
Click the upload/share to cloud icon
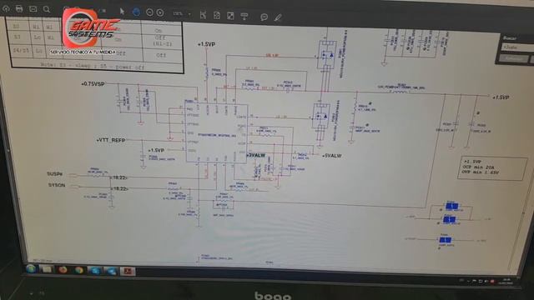(x=6, y=8)
